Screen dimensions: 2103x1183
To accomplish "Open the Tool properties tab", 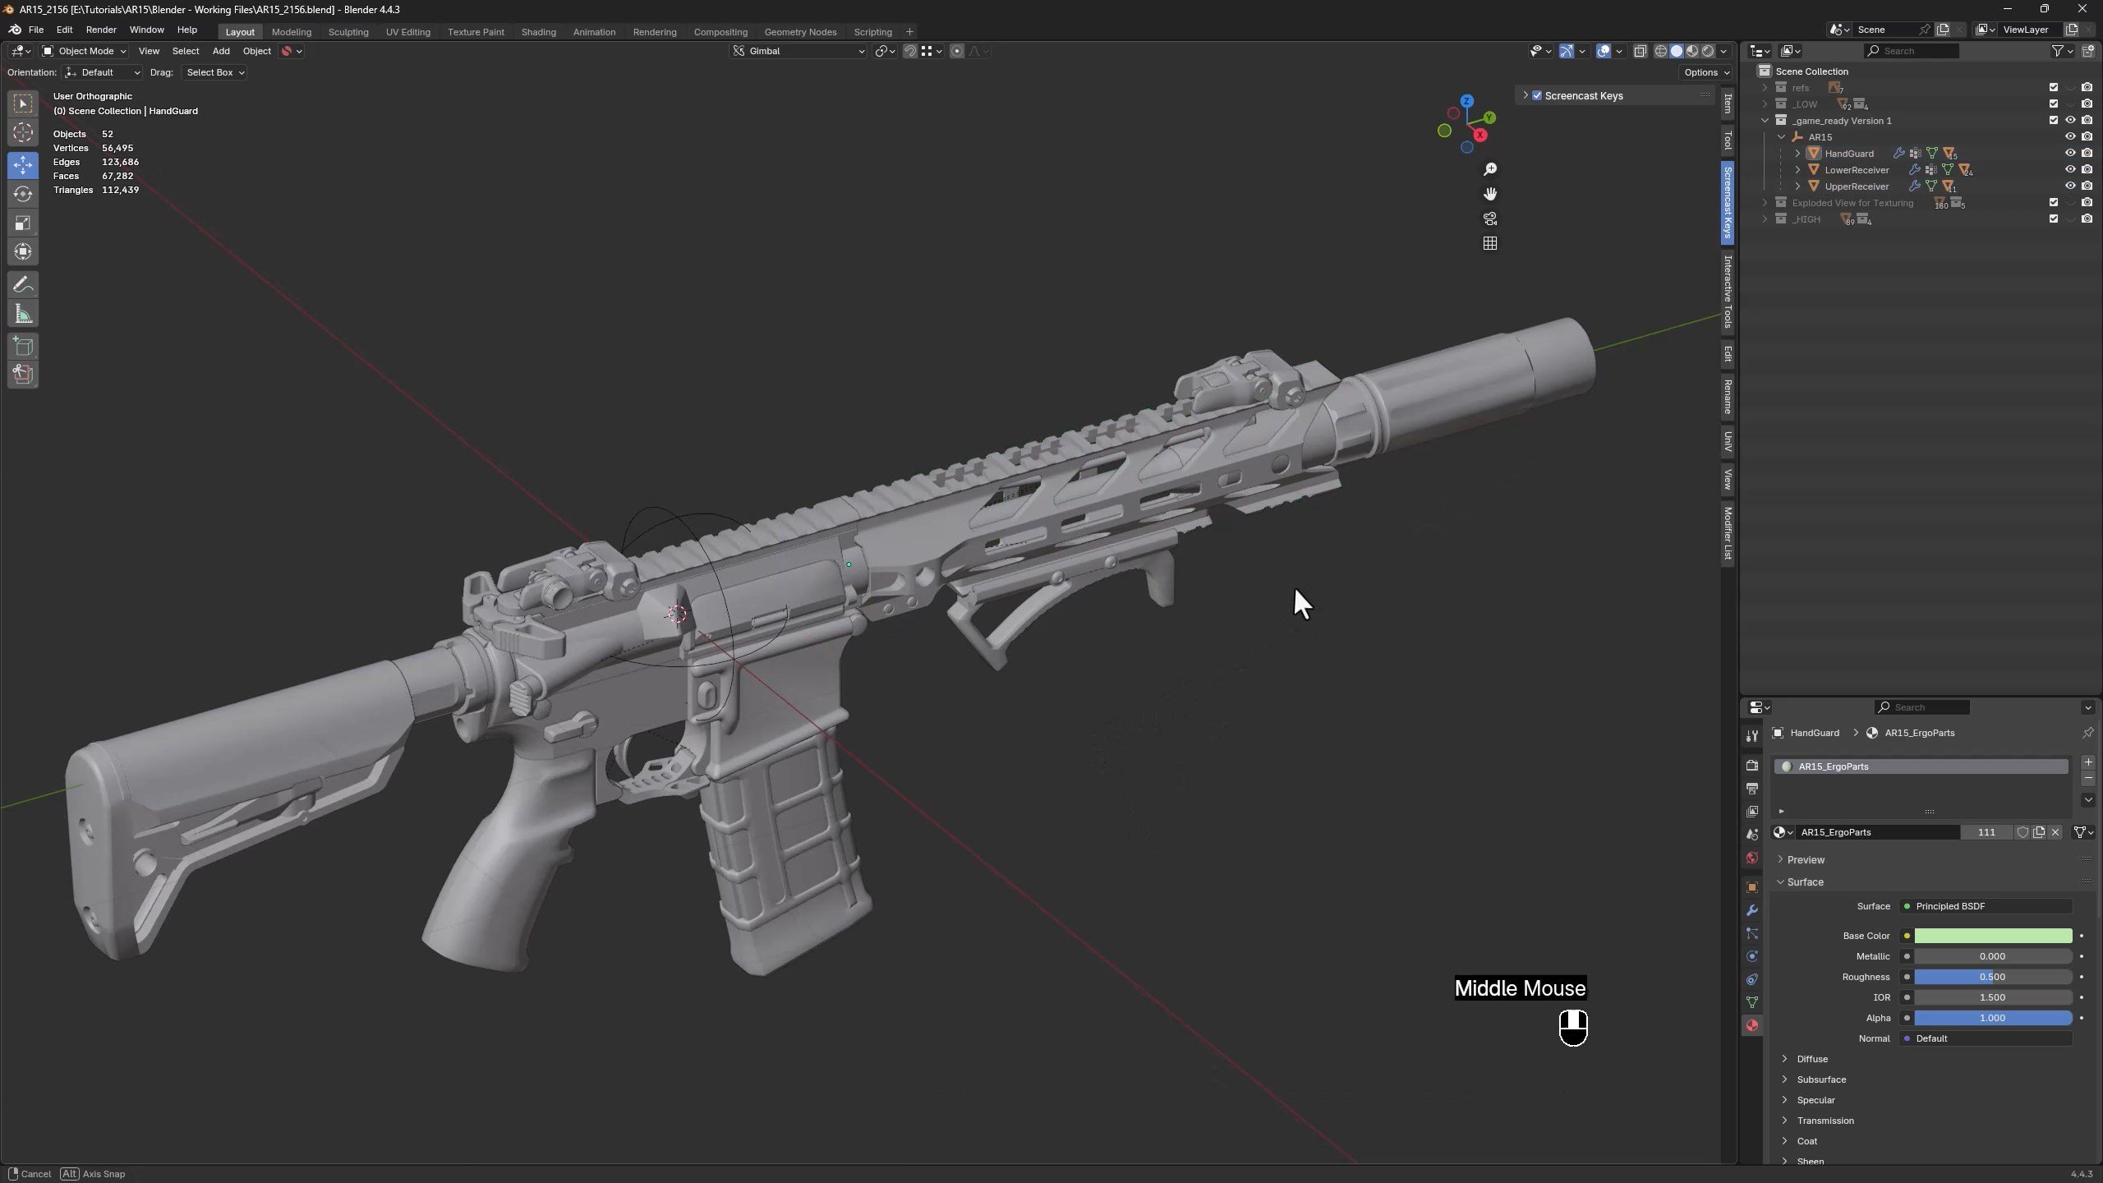I will (1752, 736).
